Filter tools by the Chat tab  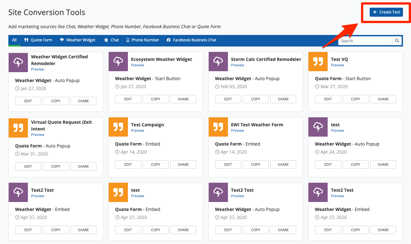tap(112, 40)
